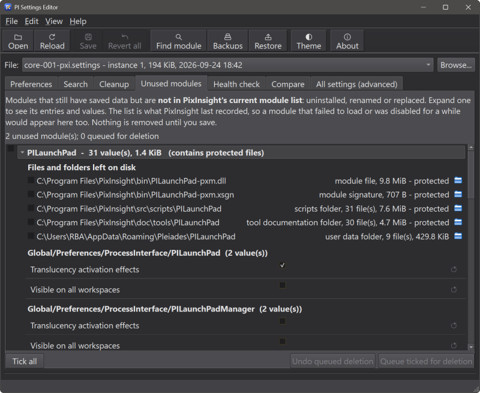Uncheck PILaunchPad Translucency activation effects

click(282, 265)
